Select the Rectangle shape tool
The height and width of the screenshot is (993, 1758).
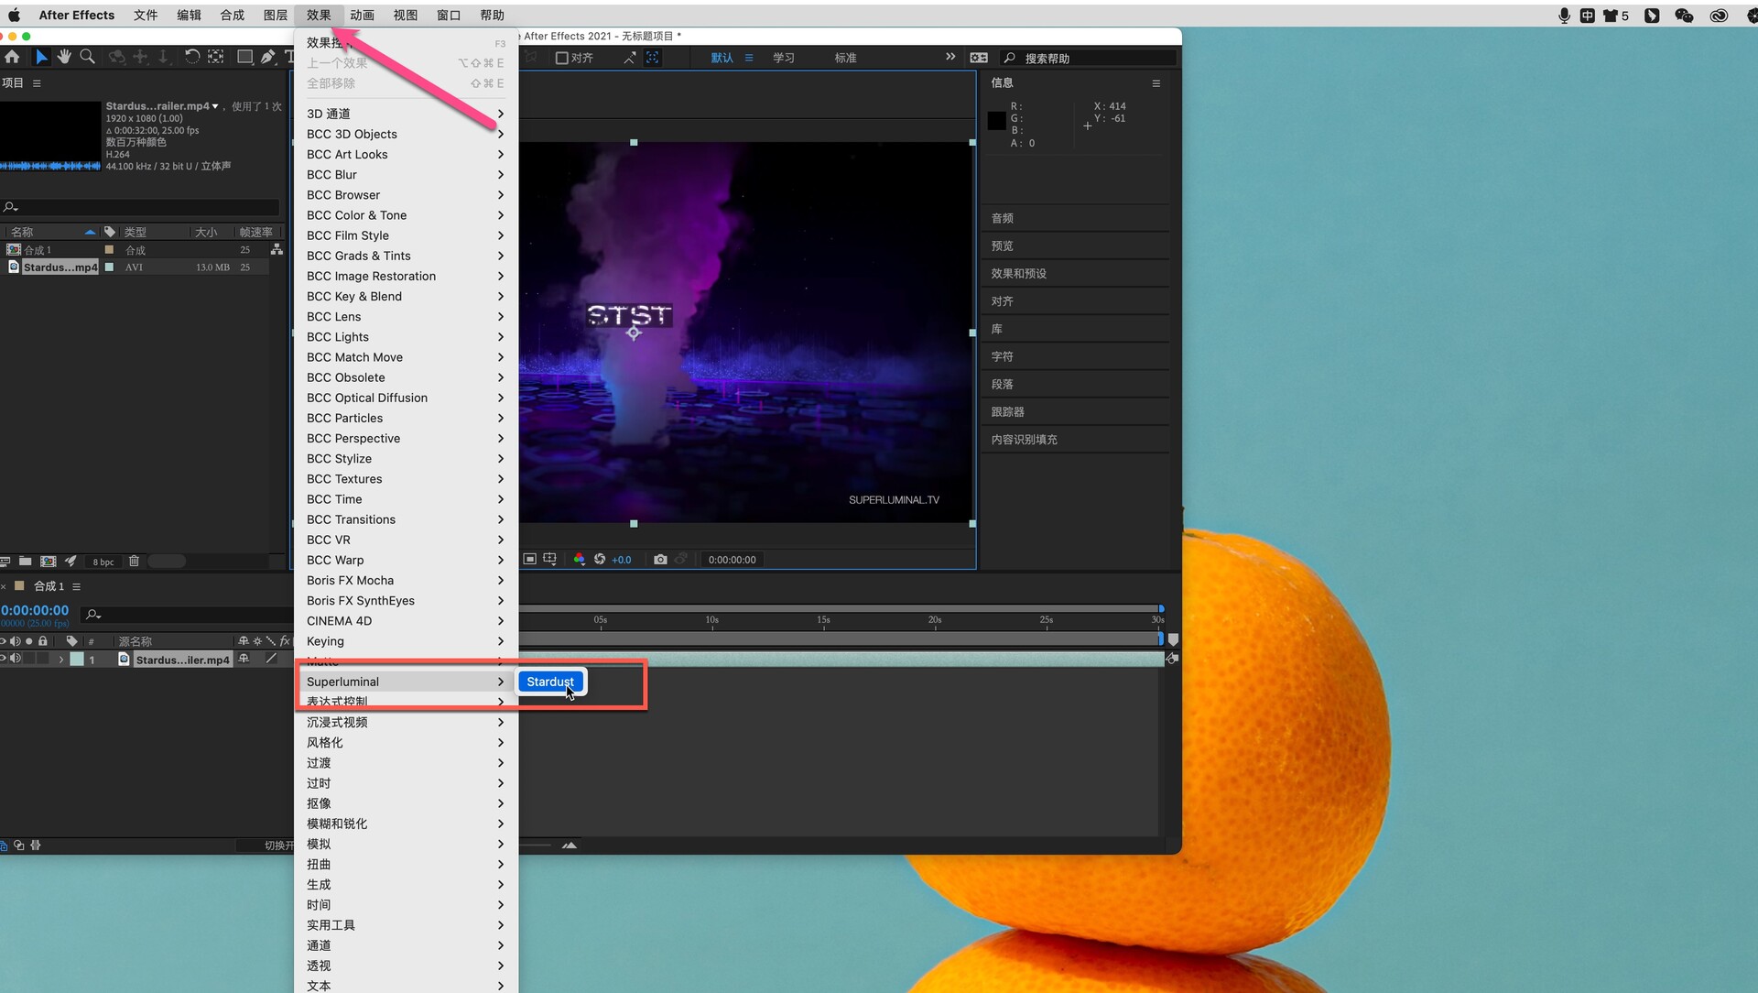pyautogui.click(x=244, y=57)
